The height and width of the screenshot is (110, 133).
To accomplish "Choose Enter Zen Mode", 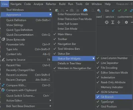I will (74, 29).
